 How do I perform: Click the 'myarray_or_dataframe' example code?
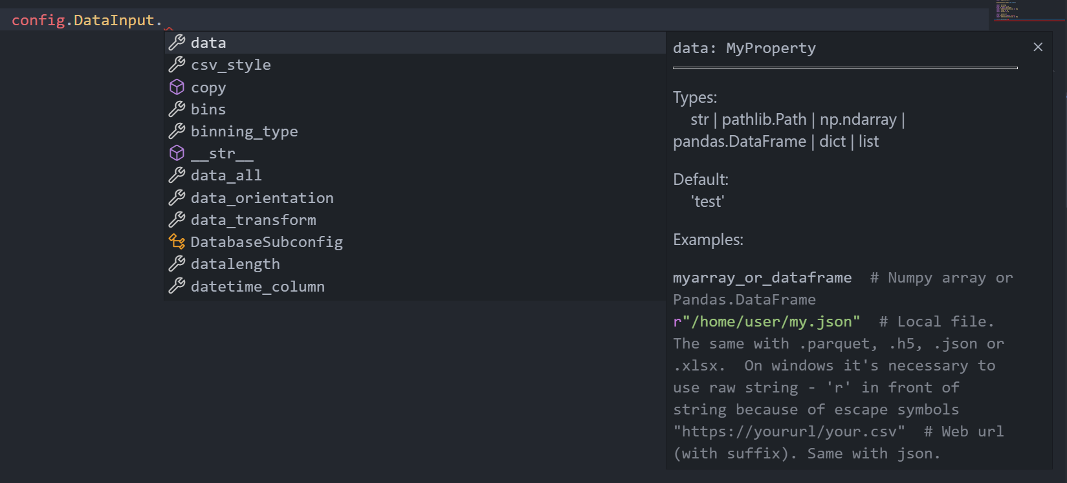click(762, 278)
